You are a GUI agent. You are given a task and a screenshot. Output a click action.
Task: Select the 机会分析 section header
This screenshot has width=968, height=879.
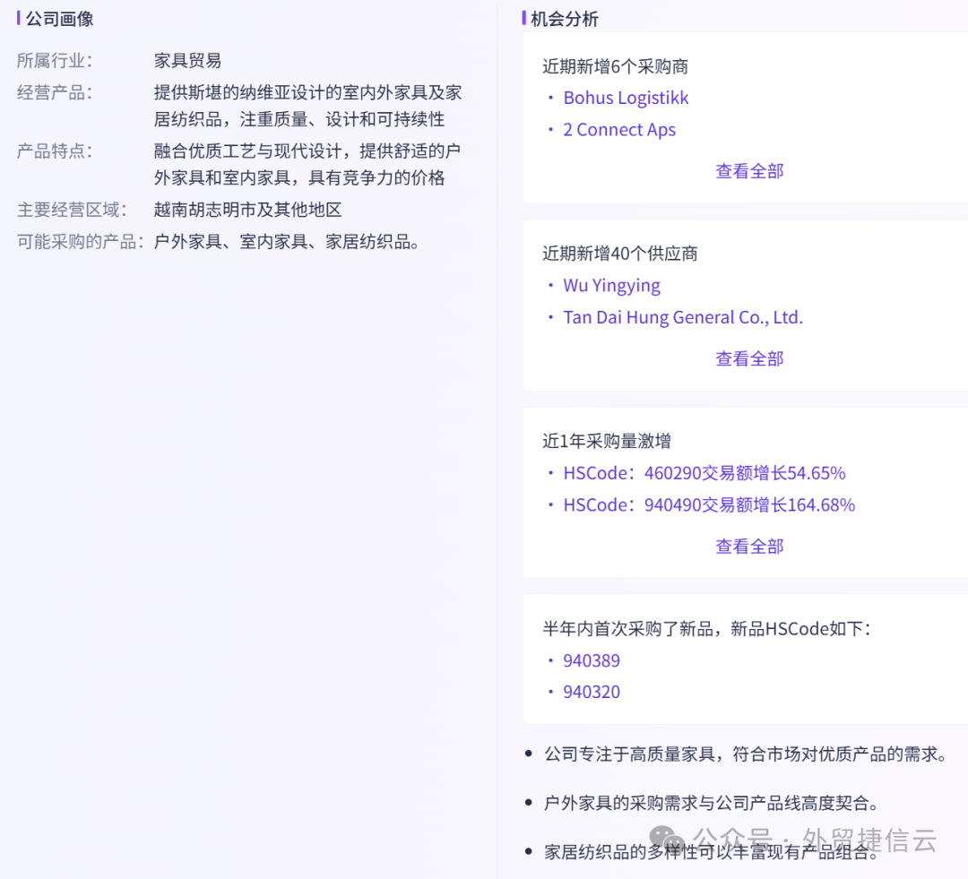pyautogui.click(x=565, y=18)
